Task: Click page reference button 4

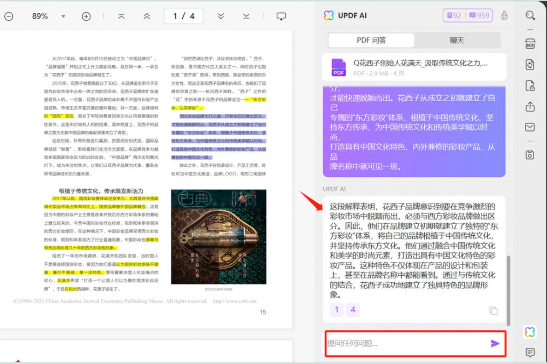Action: point(353,309)
